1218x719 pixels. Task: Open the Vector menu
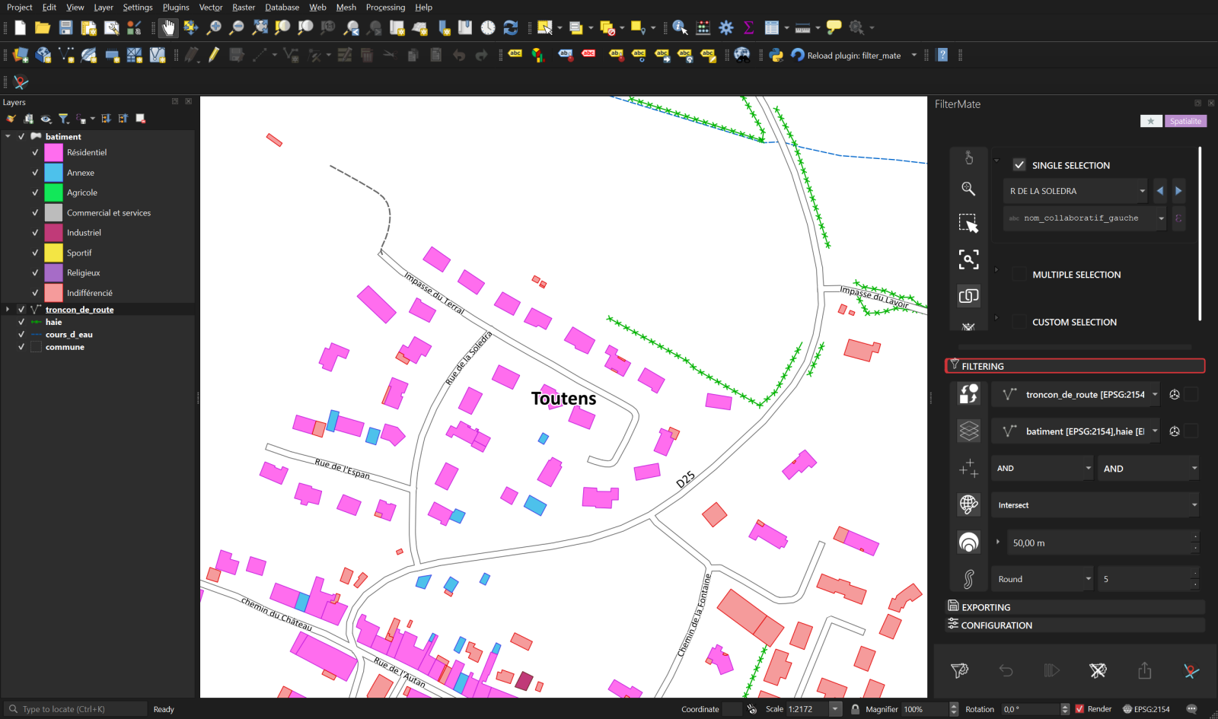coord(211,8)
